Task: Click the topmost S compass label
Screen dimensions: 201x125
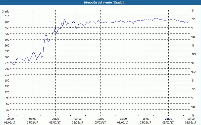Action: tap(193, 10)
